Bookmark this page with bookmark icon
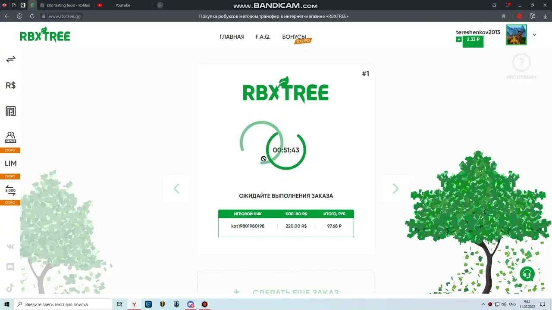This screenshot has width=552, height=310. tap(504, 16)
